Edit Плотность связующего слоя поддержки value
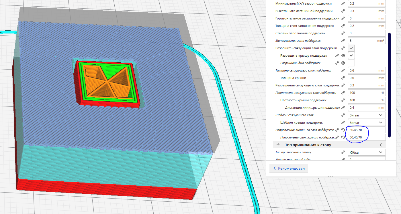The width and height of the screenshot is (401, 214). 367,93
